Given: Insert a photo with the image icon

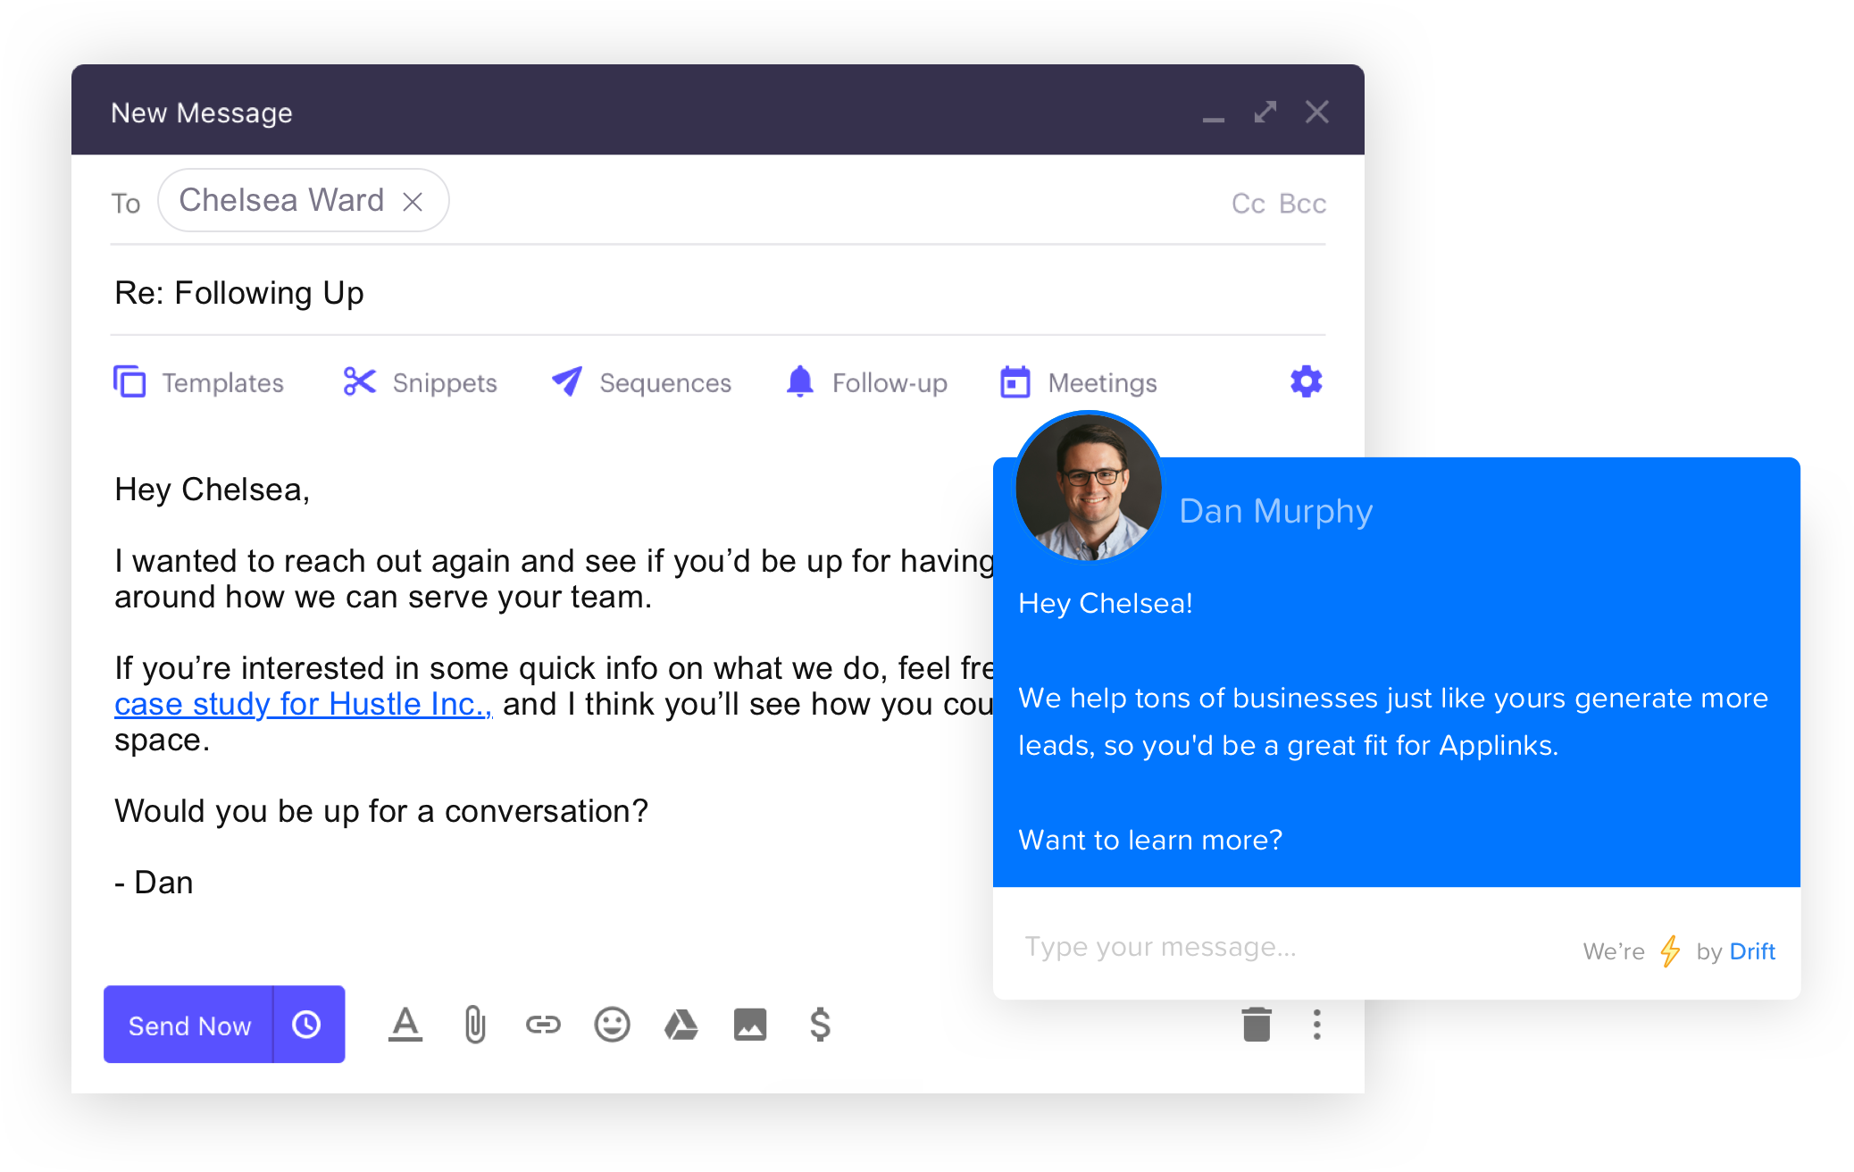Looking at the screenshot, I should pos(750,1025).
